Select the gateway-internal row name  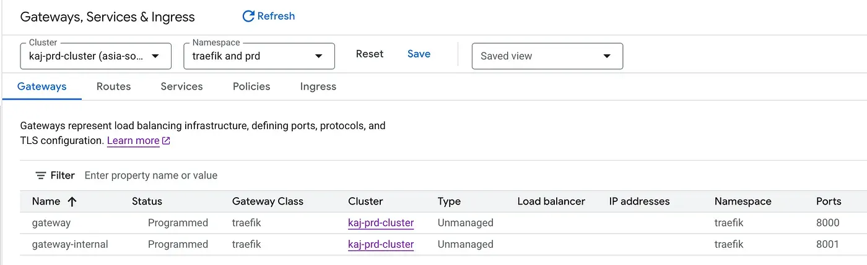coord(70,245)
